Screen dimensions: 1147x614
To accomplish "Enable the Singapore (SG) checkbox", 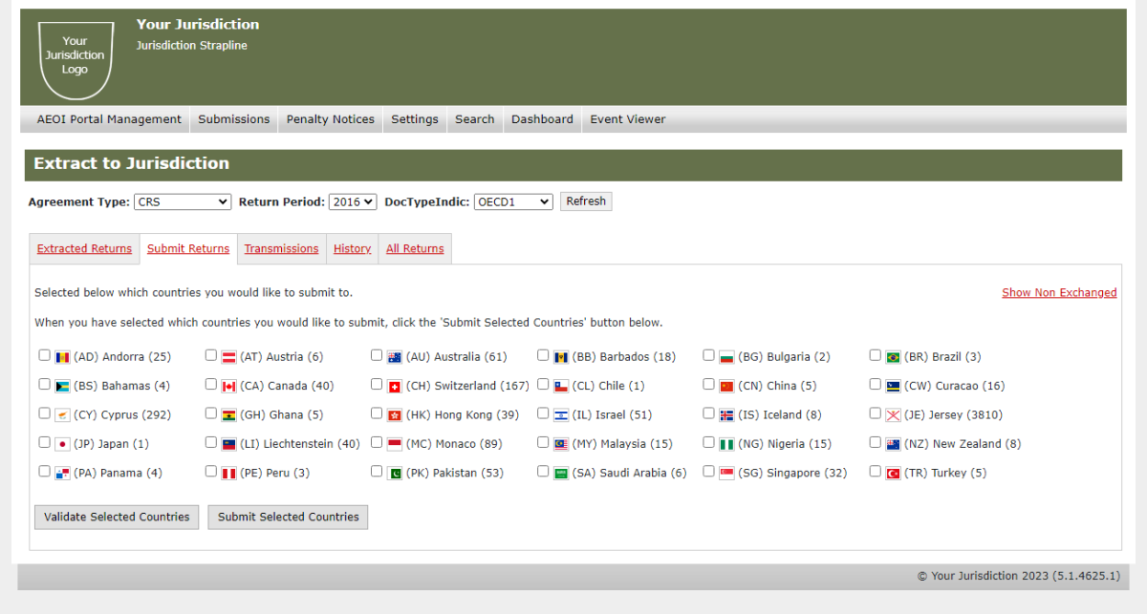I will pyautogui.click(x=708, y=472).
